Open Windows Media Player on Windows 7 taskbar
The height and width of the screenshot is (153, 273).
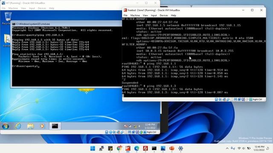pyautogui.click(x=42, y=126)
